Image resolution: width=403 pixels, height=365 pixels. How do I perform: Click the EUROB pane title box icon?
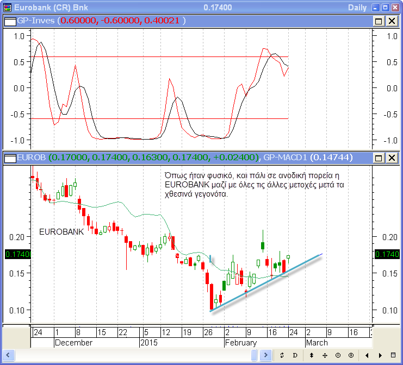point(10,158)
